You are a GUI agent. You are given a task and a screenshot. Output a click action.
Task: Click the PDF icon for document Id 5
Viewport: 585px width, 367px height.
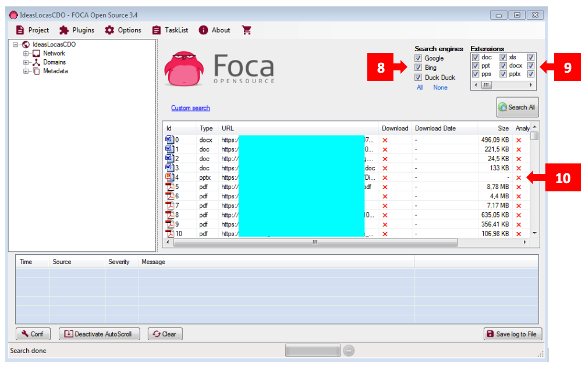click(x=169, y=187)
